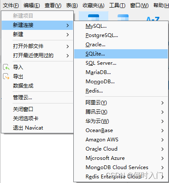Image resolution: width=169 pixels, height=183 pixels.
Task: Expand the 阿里云(Y) arrow
Action: point(163,103)
